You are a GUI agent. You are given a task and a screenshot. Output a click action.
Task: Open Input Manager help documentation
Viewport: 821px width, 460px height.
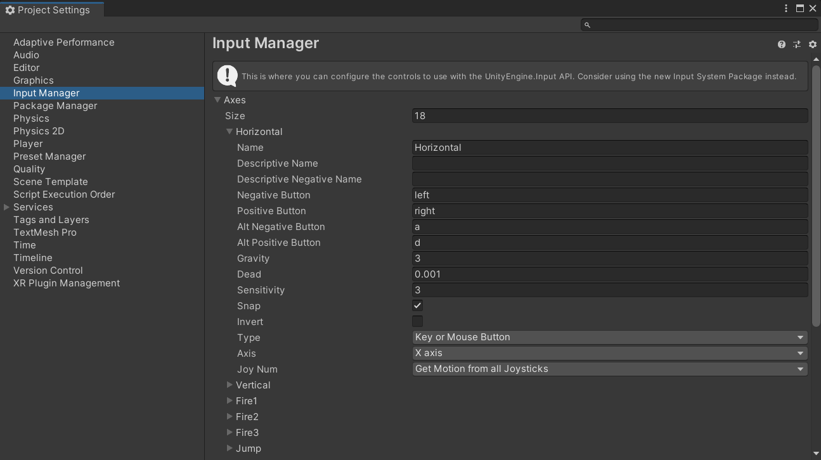coord(781,44)
